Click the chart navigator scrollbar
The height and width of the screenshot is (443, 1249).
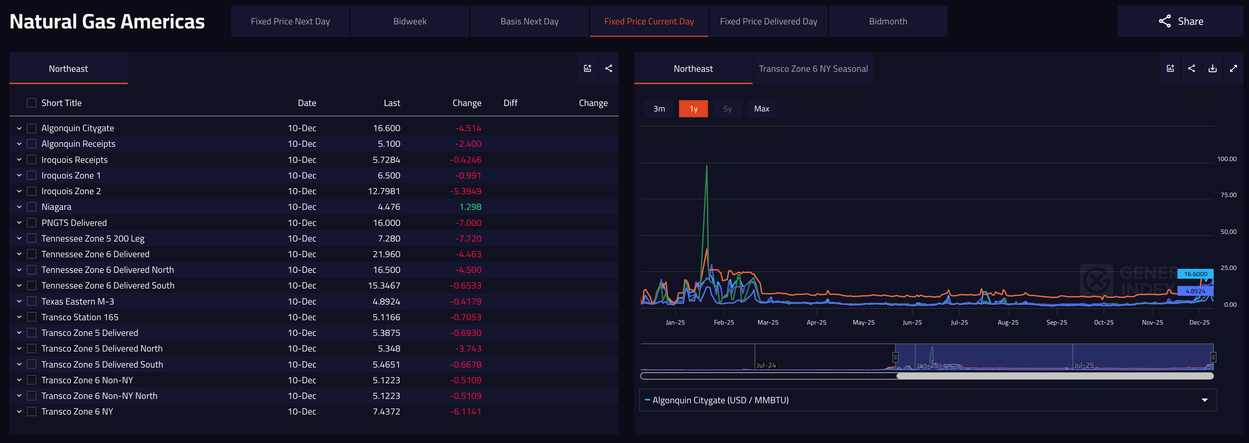[x=1054, y=376]
